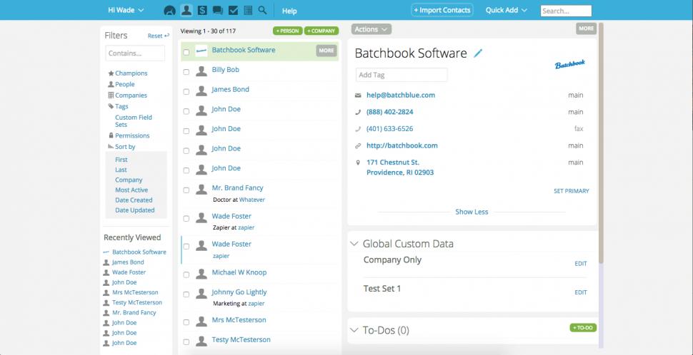The height and width of the screenshot is (355, 693).
Task: Open Mrs McTesterson in Recently Viewed
Action: [135, 292]
